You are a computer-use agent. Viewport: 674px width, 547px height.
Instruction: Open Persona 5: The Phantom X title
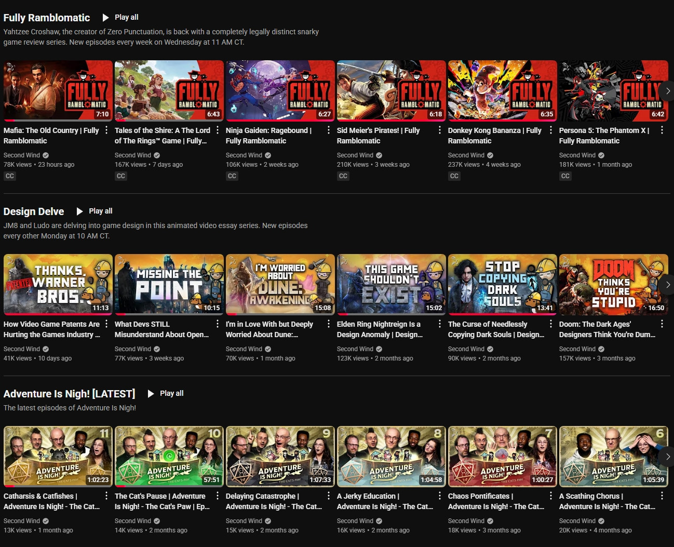coord(604,136)
